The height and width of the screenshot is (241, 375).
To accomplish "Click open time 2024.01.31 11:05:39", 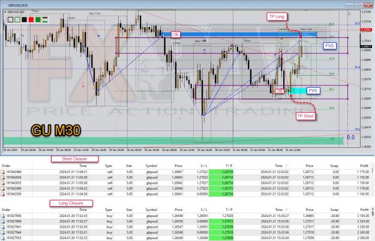I will coord(73,177).
